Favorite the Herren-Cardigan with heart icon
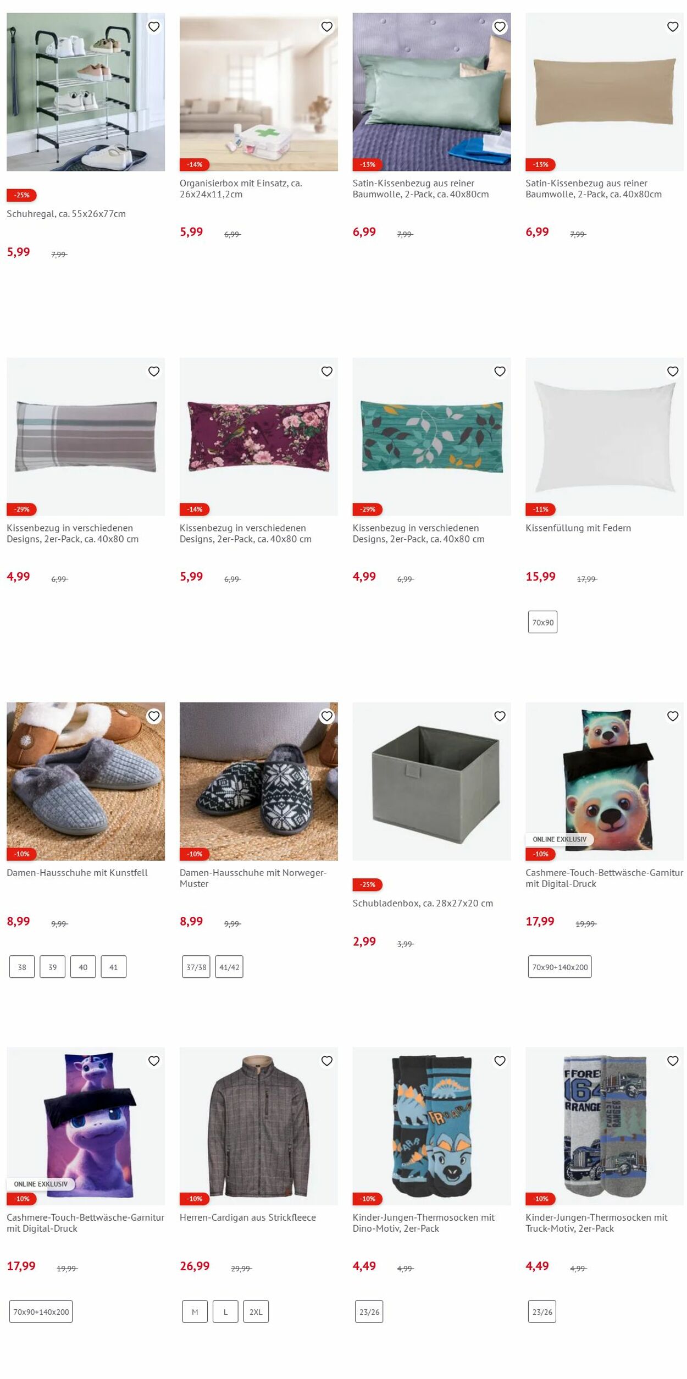 pyautogui.click(x=327, y=1061)
